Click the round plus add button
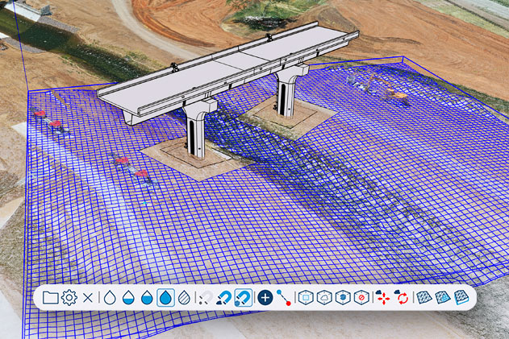The width and height of the screenshot is (509, 339). click(x=265, y=297)
